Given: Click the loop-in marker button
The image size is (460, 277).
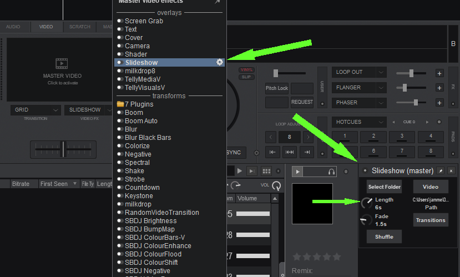Looking at the screenshot, I should pos(272,152).
